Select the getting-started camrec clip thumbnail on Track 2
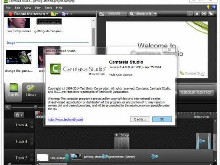 pos(76,156)
